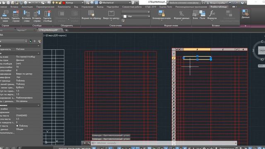This screenshot has height=149, width=265.
Task: Open the СПДС 2019 ribbon tab
Action: pos(151,7)
